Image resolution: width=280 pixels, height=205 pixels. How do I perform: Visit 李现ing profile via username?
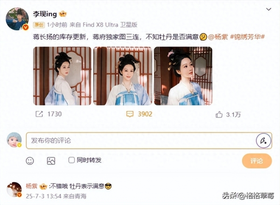pos(45,14)
